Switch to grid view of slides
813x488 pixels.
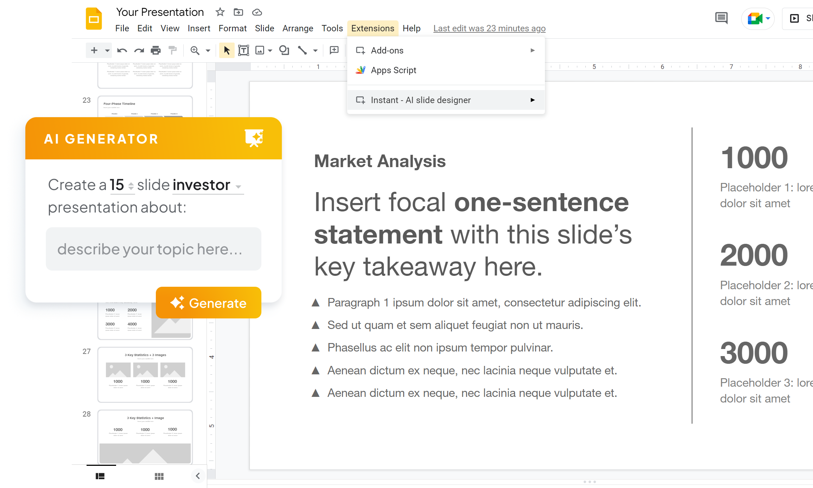click(159, 476)
